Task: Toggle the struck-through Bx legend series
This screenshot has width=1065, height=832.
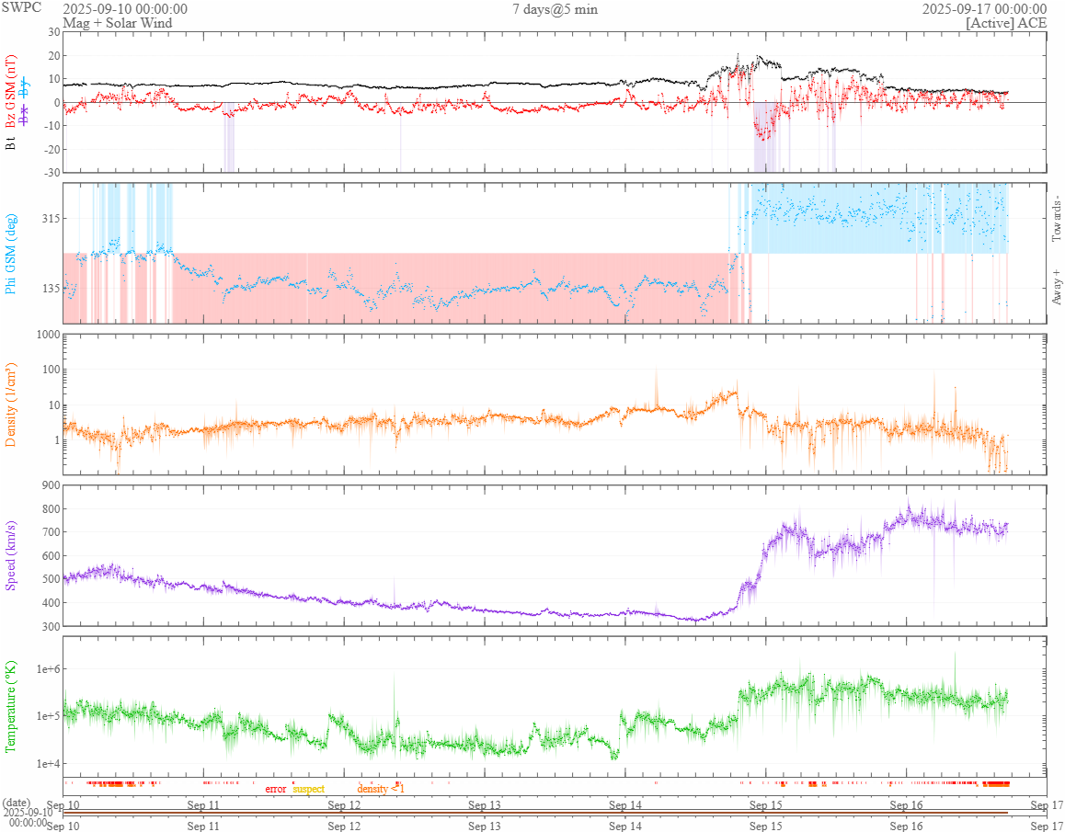Action: 25,113
